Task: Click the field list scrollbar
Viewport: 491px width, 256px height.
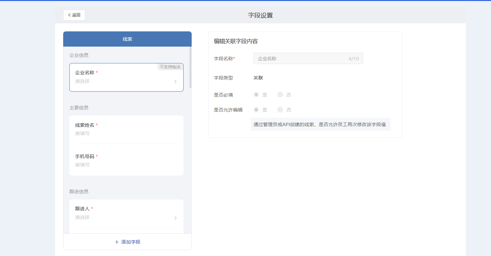Action: [190, 67]
